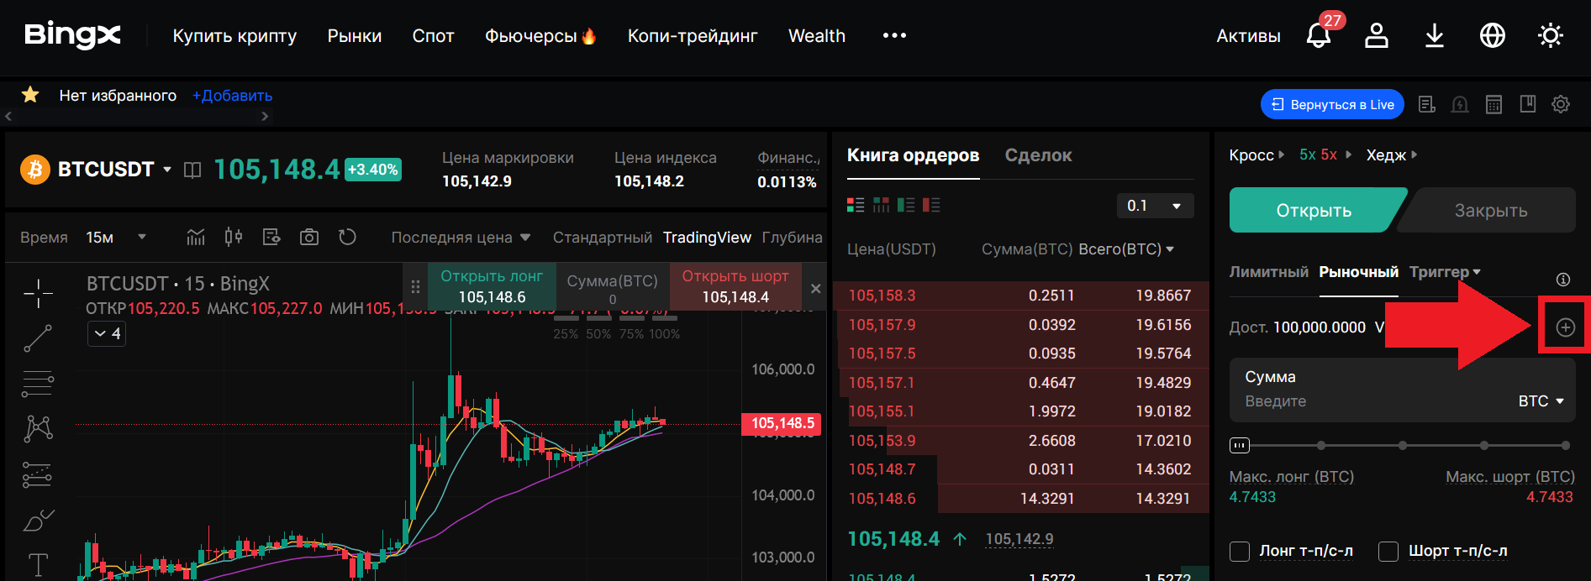The height and width of the screenshot is (581, 1591).
Task: Click the Вернуться в Live button
Action: tap(1332, 105)
